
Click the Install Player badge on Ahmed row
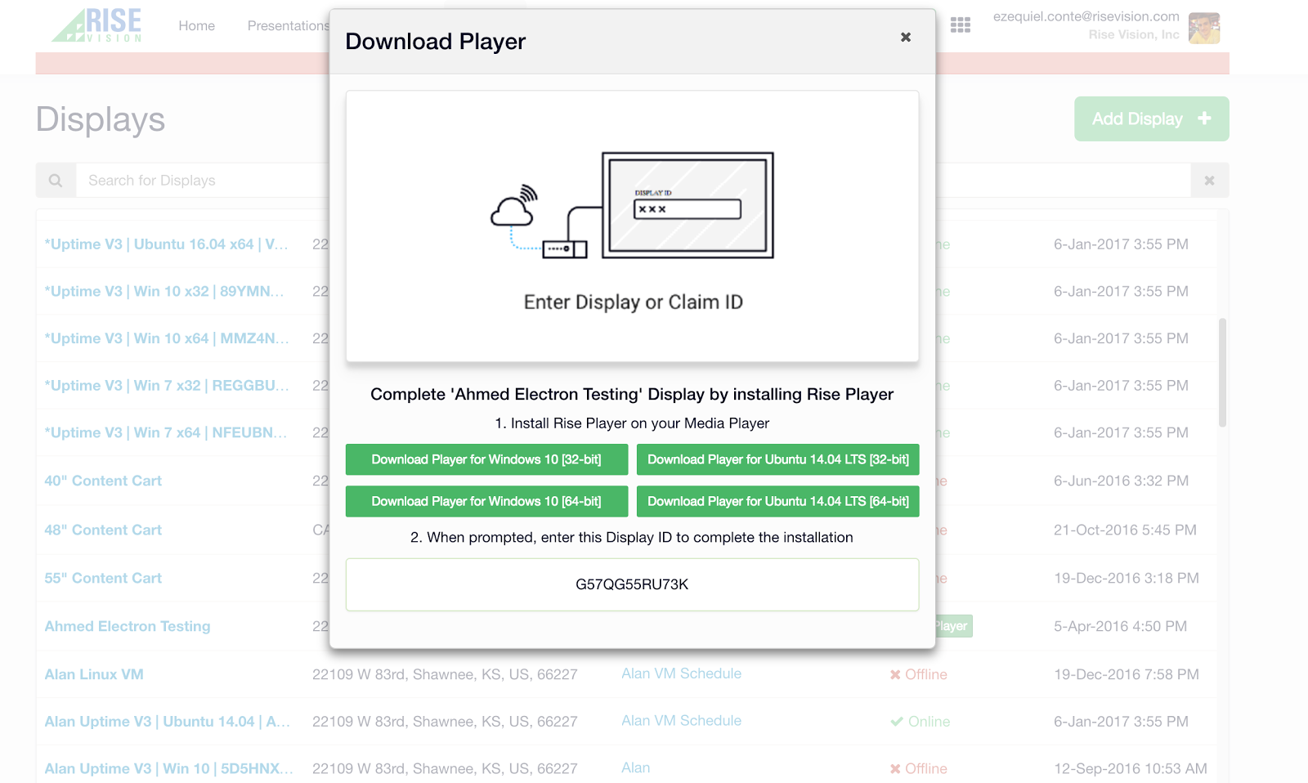point(954,626)
